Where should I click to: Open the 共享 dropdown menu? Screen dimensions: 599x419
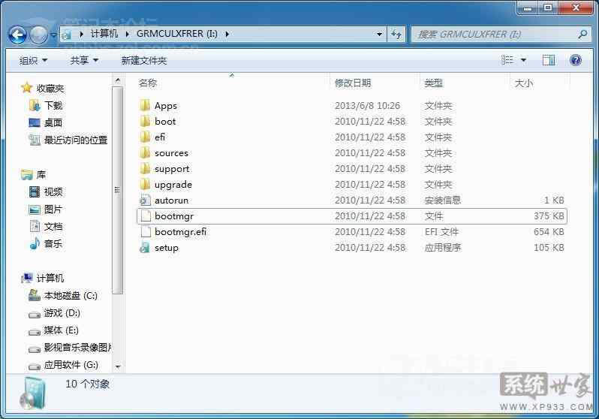point(84,60)
